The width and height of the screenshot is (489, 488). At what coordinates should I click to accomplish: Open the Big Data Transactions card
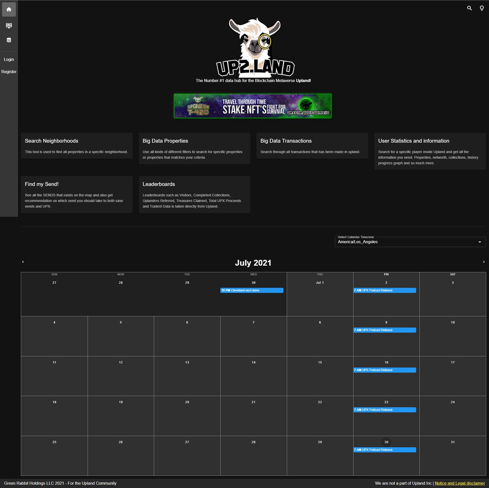tap(312, 145)
